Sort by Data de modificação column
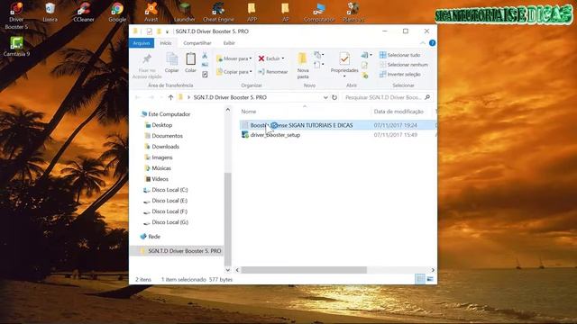 tap(398, 112)
